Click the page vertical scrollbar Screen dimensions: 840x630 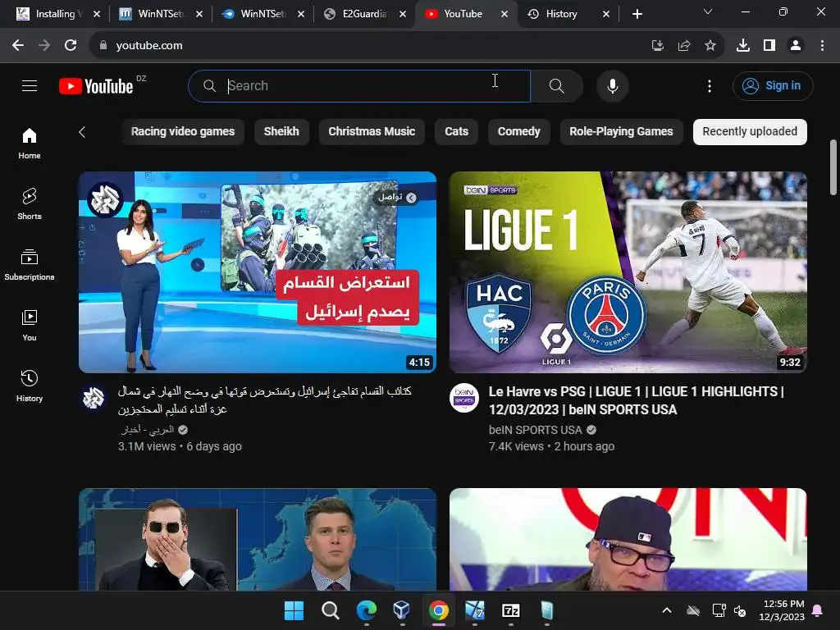pyautogui.click(x=833, y=167)
